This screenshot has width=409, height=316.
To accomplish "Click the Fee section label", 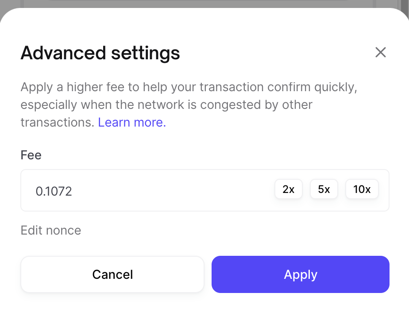I will [31, 155].
